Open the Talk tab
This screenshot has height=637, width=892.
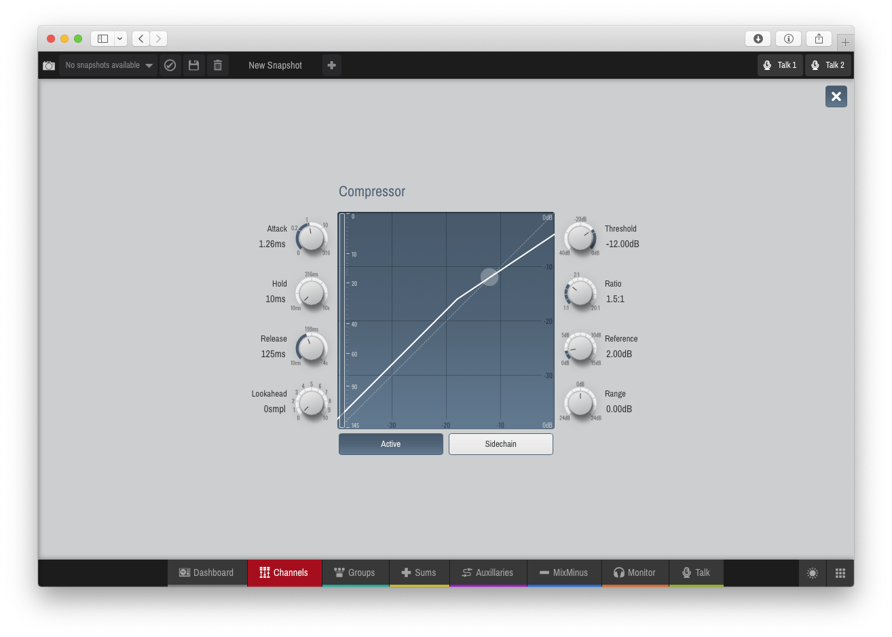point(696,572)
